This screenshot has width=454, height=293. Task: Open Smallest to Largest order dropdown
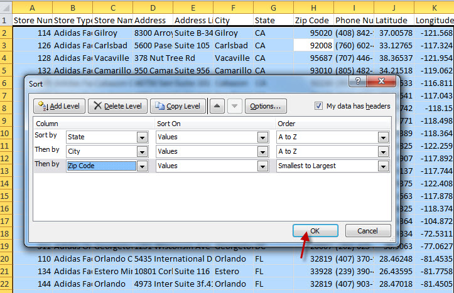pos(383,166)
